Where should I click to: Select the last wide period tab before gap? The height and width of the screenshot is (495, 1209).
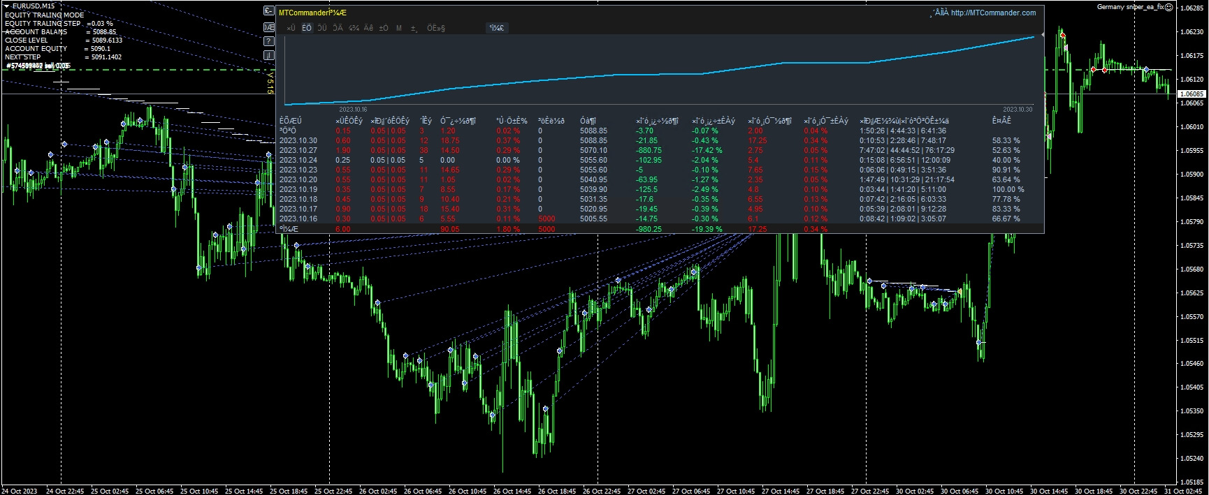point(435,28)
